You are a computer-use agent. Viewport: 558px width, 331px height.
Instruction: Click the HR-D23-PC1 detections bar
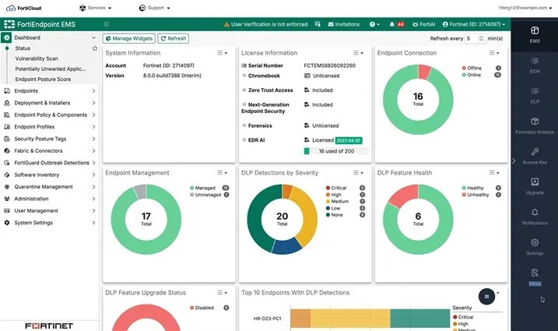click(370, 319)
